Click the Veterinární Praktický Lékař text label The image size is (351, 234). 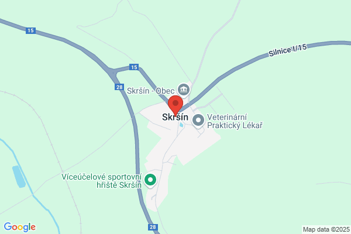[x=235, y=121]
